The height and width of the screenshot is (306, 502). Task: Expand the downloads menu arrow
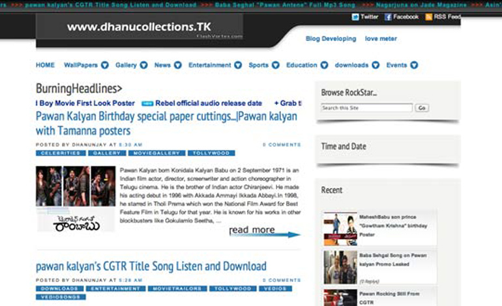pyautogui.click(x=376, y=65)
